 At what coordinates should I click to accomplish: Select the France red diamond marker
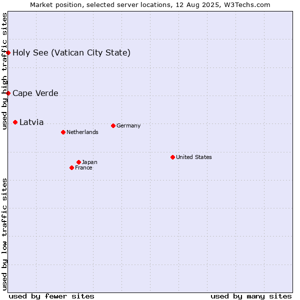[71, 168]
